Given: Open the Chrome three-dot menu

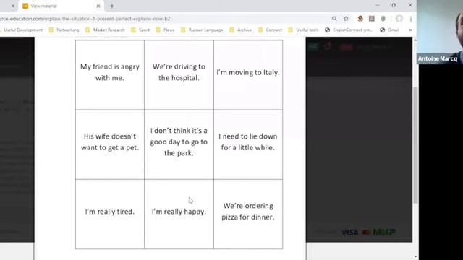Looking at the screenshot, I should point(411,19).
